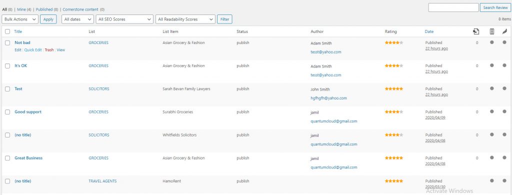Open the Cornerstone content filter view
Viewport: 512px width, 195px height.
83,9
